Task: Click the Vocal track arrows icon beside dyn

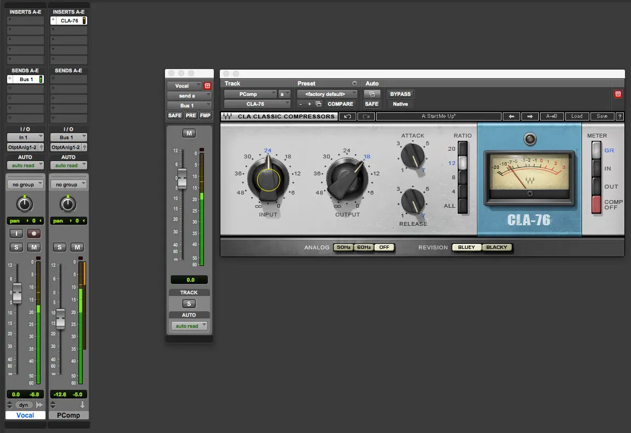Action: coord(39,405)
